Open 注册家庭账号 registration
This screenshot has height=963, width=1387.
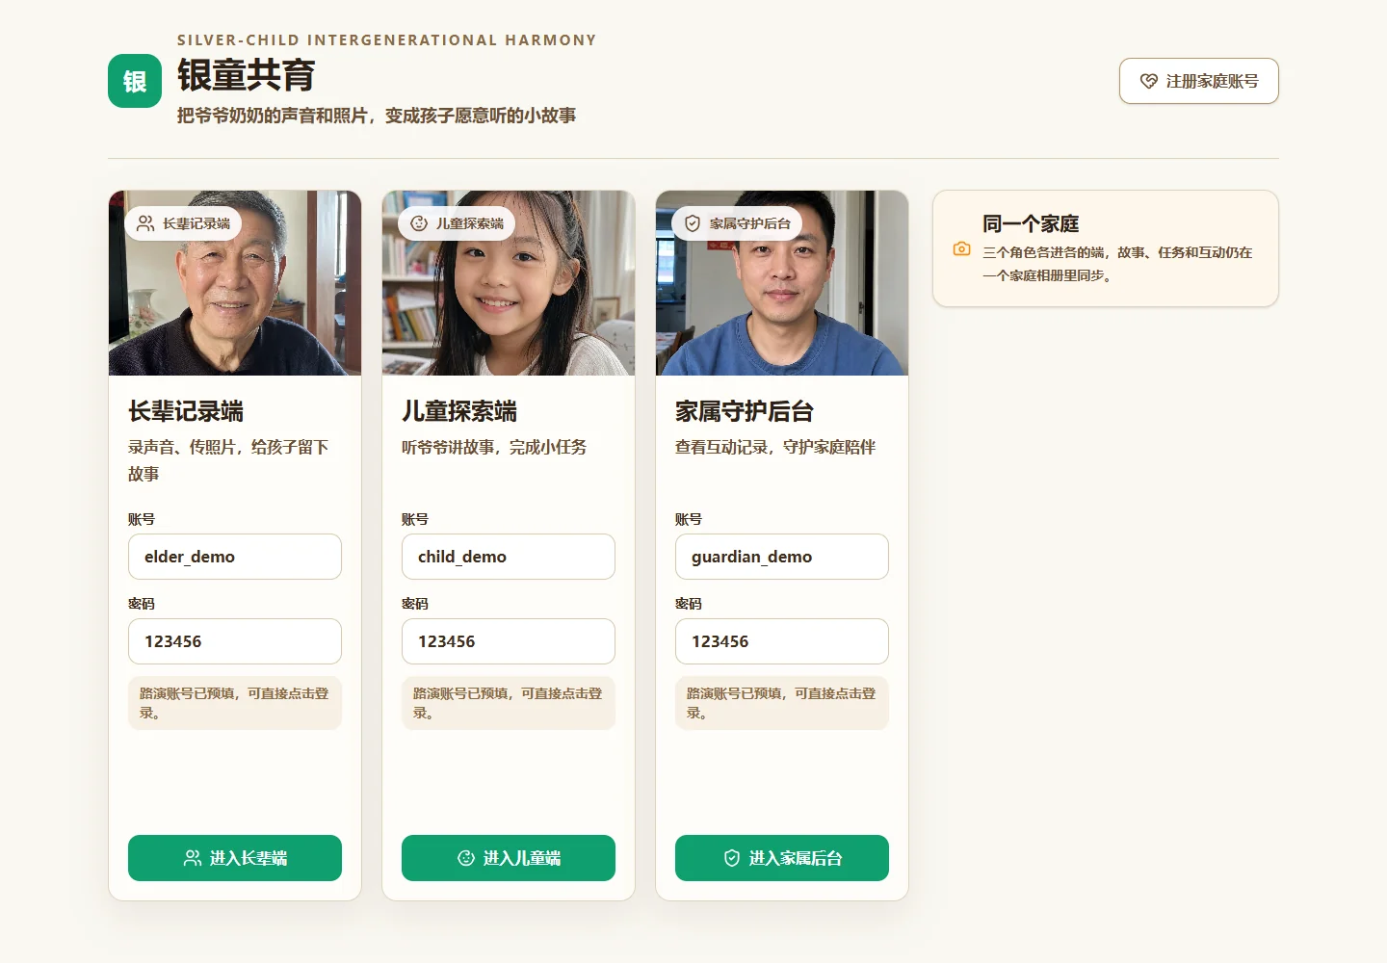click(1199, 81)
